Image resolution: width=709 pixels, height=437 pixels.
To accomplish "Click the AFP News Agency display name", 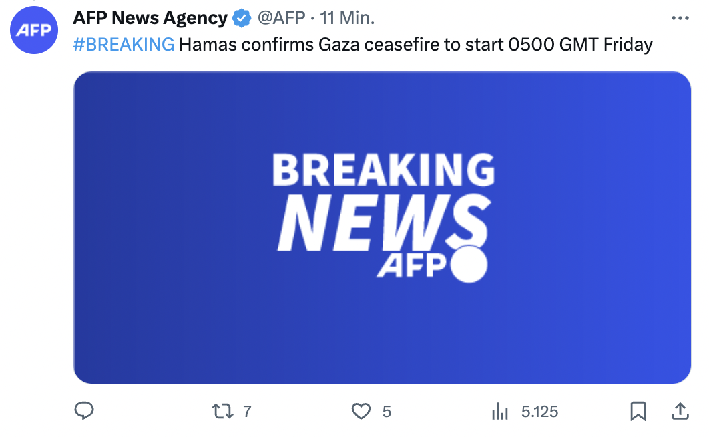I will (x=150, y=18).
